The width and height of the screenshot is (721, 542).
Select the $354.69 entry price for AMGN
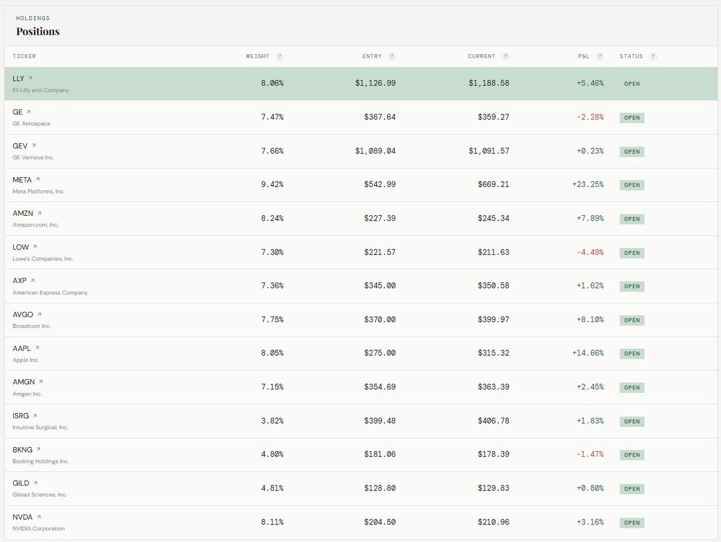coord(380,387)
